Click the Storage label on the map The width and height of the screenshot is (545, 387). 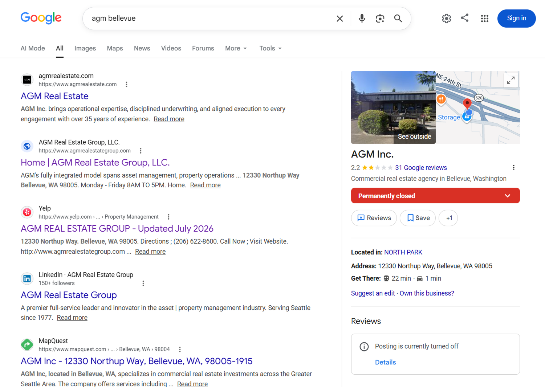[449, 117]
